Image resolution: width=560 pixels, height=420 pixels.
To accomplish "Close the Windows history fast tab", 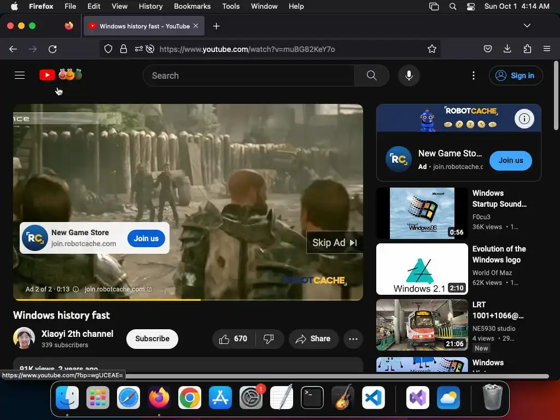I will pyautogui.click(x=196, y=26).
